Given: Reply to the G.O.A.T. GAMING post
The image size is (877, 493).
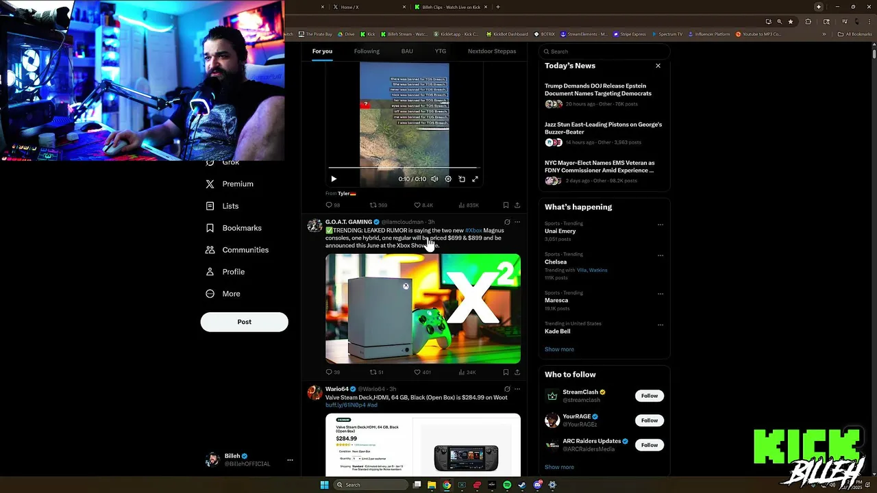Looking at the screenshot, I should pyautogui.click(x=332, y=372).
